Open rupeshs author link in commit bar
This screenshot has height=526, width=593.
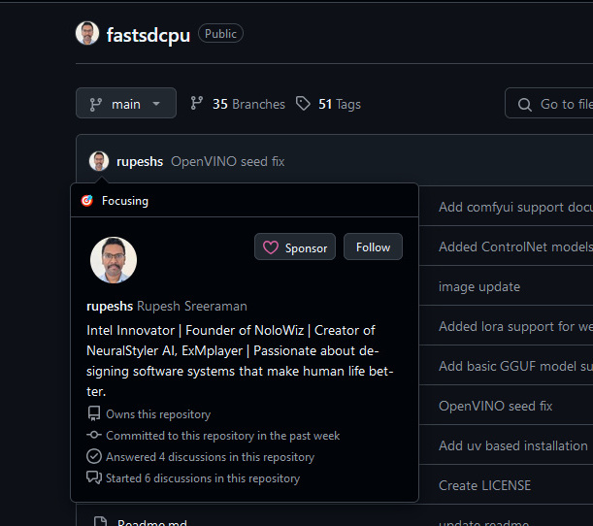(140, 162)
